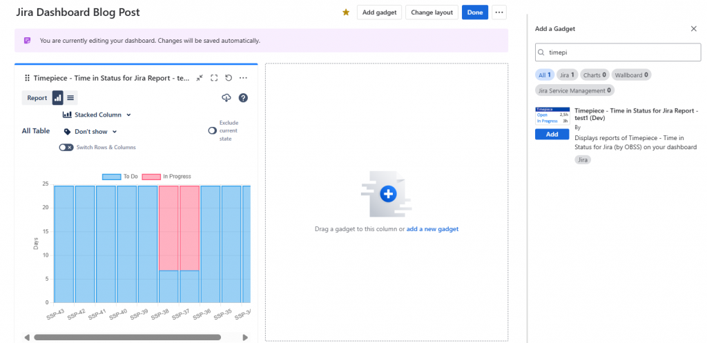Filter gadgets by Jira category

[x=568, y=75]
